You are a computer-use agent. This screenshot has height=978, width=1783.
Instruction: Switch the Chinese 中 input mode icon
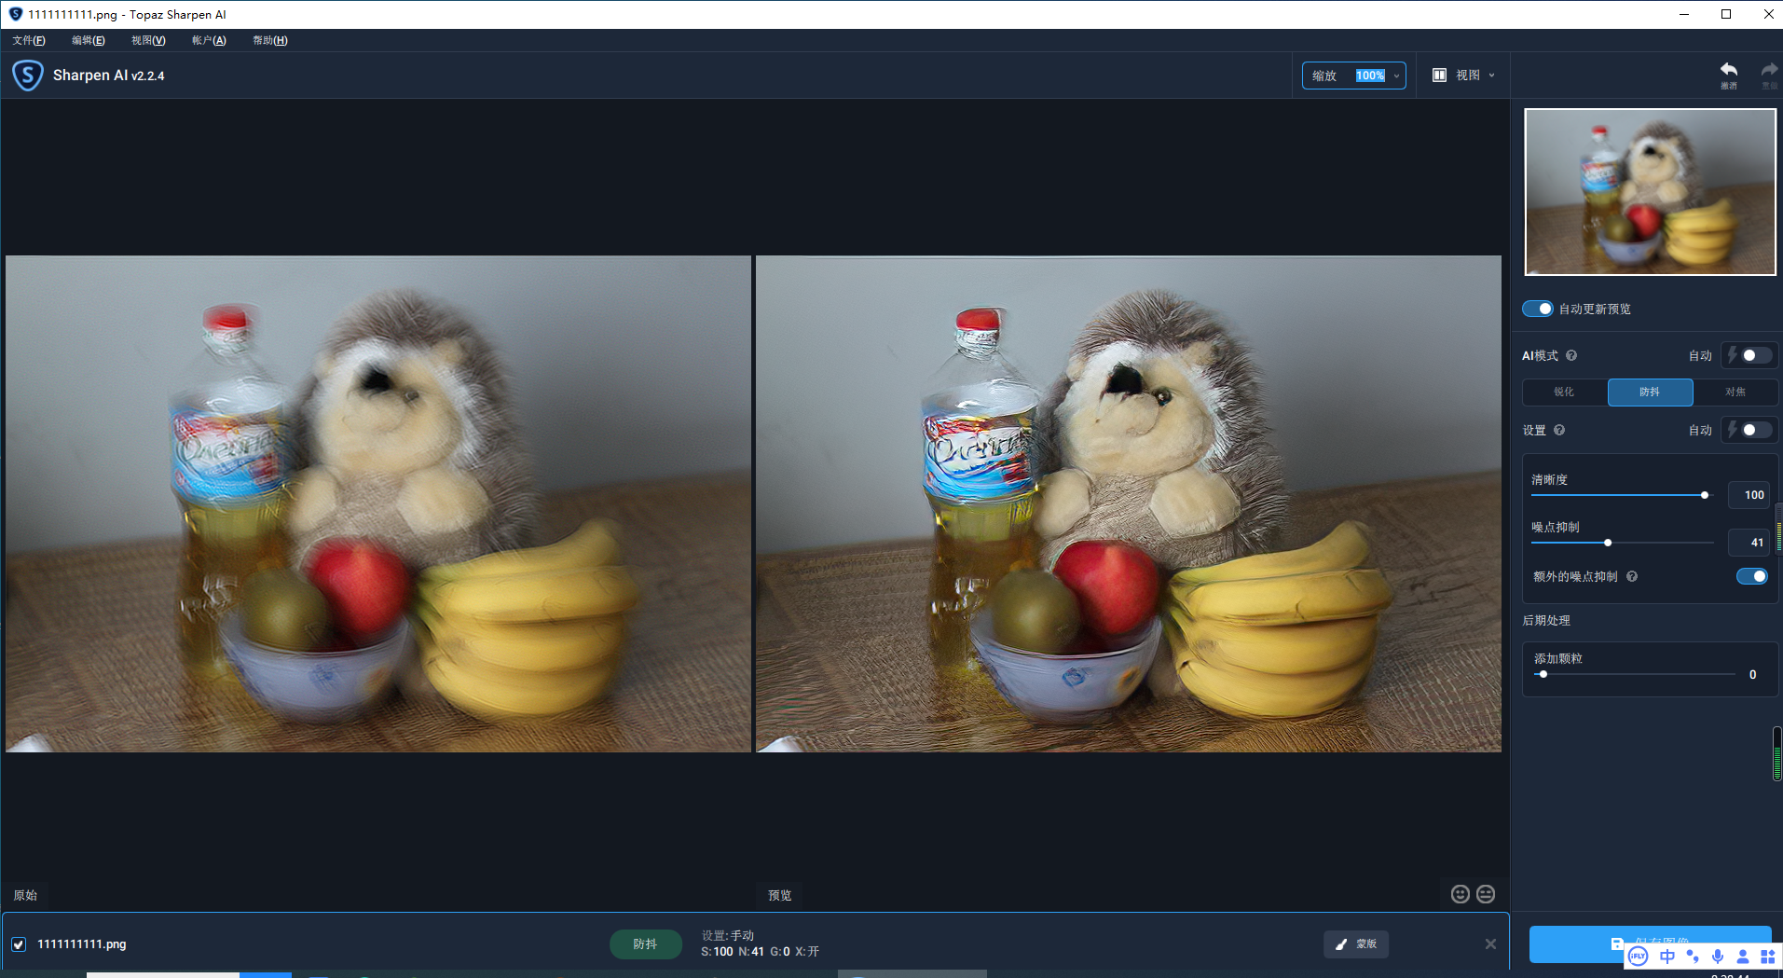[x=1667, y=957]
